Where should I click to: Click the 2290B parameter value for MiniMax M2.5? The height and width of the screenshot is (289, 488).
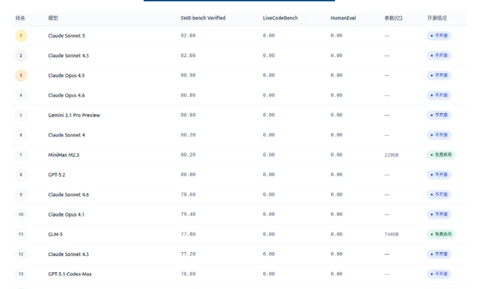tap(391, 155)
